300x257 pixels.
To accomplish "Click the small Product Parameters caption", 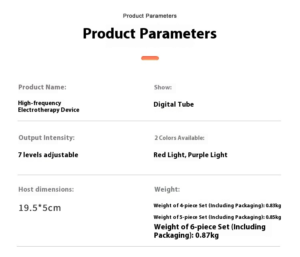I will tap(150, 16).
